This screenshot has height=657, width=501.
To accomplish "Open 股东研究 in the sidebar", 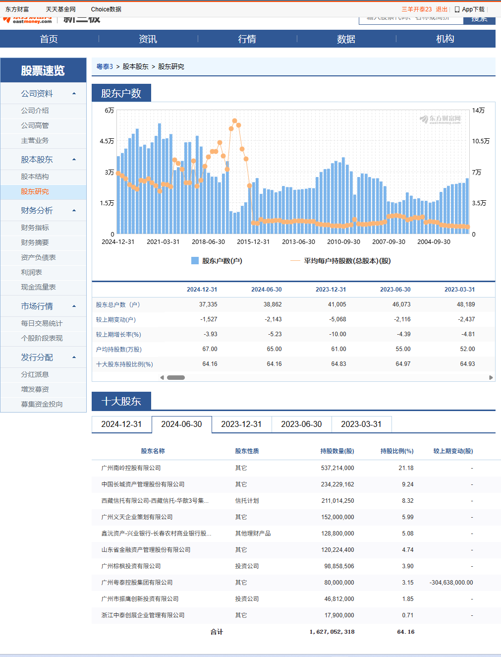I will click(x=35, y=191).
